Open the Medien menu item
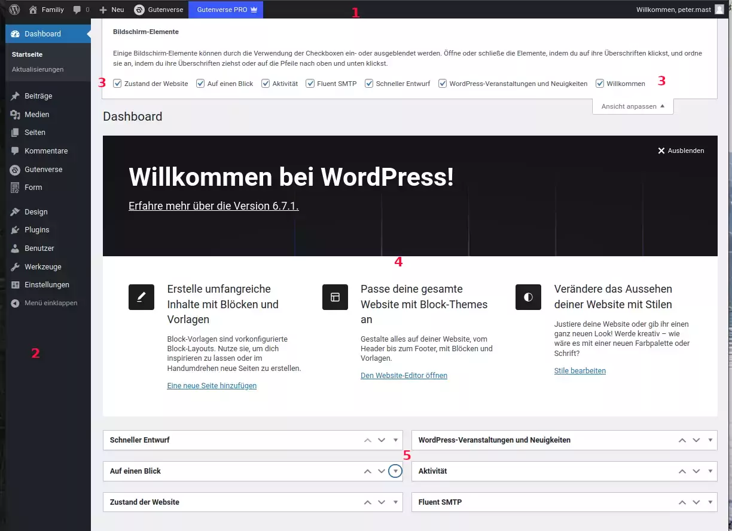 tap(48, 115)
